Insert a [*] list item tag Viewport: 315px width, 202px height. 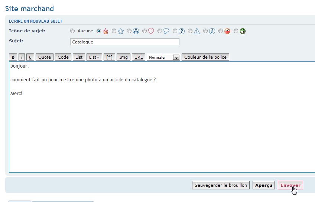coord(109,57)
